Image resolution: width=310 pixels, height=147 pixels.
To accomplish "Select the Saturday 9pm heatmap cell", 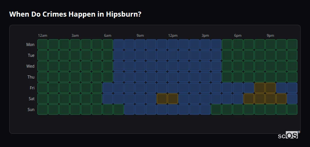I will pyautogui.click(x=270, y=99).
